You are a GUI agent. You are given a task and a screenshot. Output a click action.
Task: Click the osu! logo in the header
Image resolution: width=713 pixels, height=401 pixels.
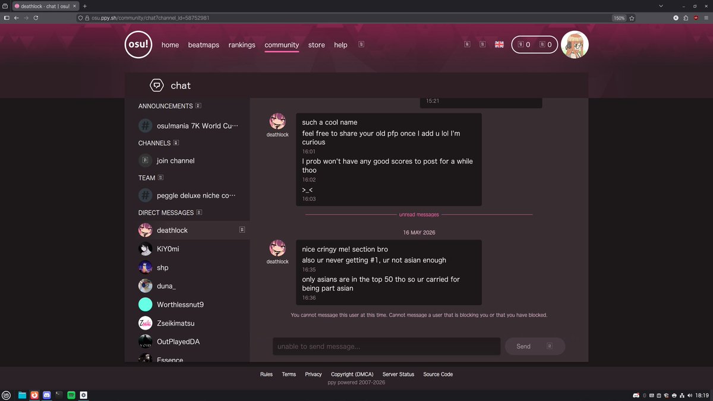138,45
